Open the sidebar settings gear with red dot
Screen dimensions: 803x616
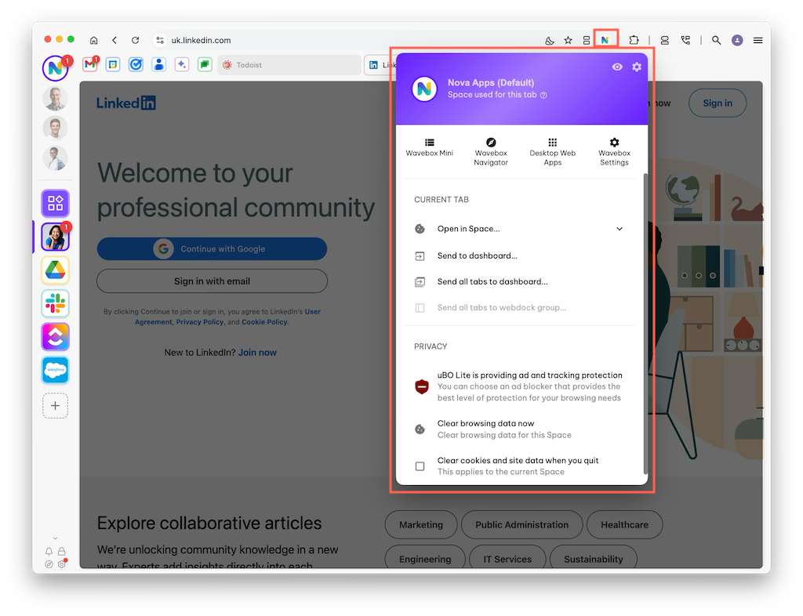tap(62, 563)
